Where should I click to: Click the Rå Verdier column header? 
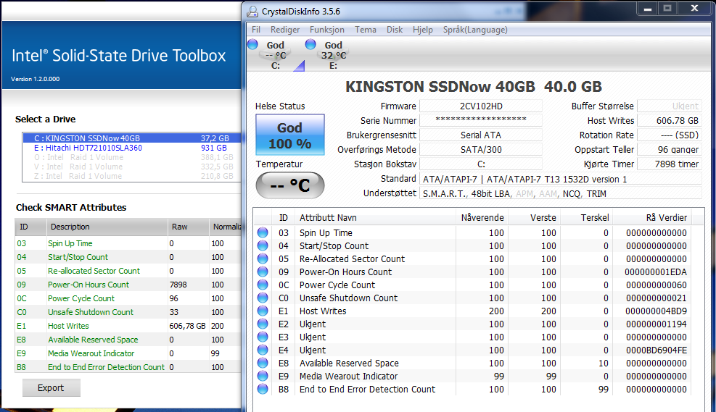pos(652,218)
